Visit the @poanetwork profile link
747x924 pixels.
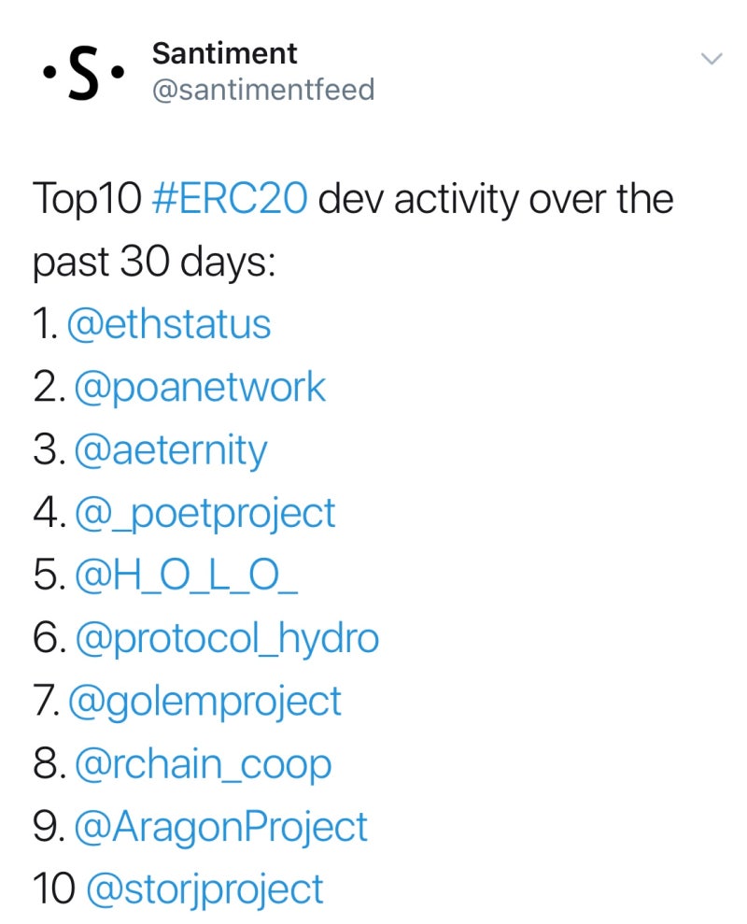point(200,388)
